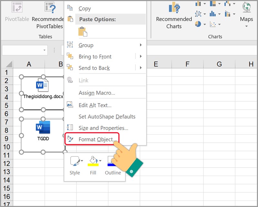The width and height of the screenshot is (258, 207).
Task: Click the TGDD label text
Action: click(43, 138)
